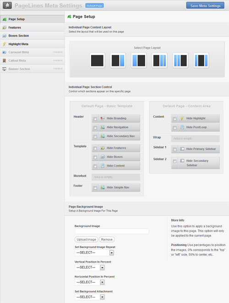Choose the two left sidebars layout
This screenshot has height=303, width=229.
click(180, 61)
